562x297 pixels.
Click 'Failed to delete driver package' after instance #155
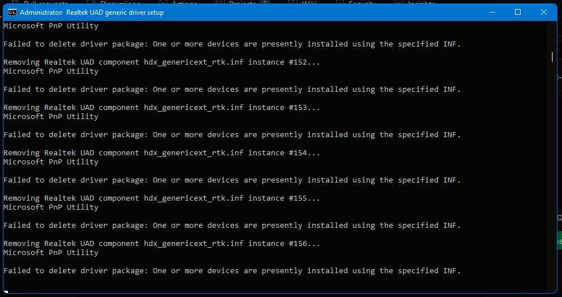coord(232,226)
